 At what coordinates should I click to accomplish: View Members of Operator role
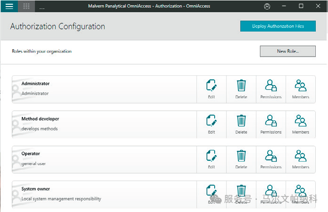click(300, 159)
